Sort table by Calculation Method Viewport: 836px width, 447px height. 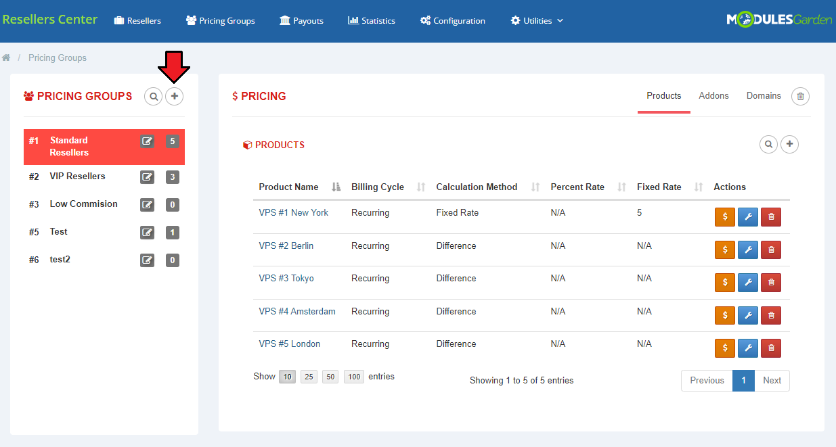tap(487, 187)
